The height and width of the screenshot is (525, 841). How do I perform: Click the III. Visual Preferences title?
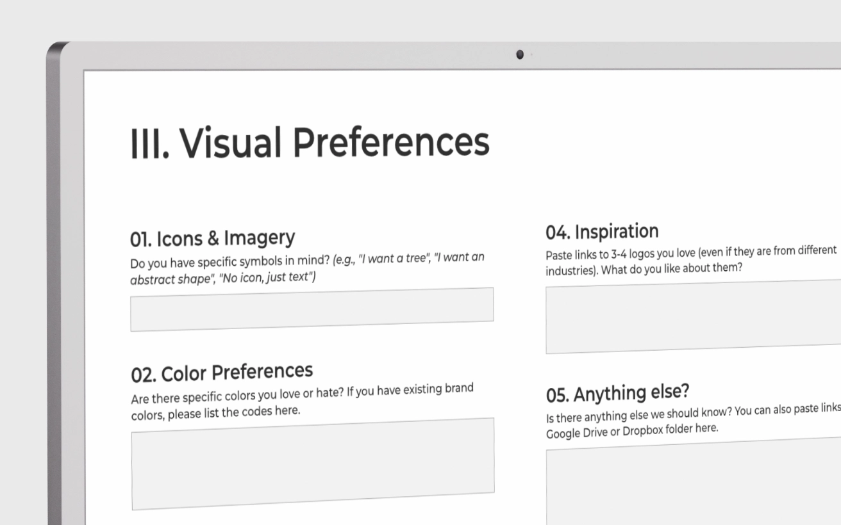pyautogui.click(x=310, y=141)
